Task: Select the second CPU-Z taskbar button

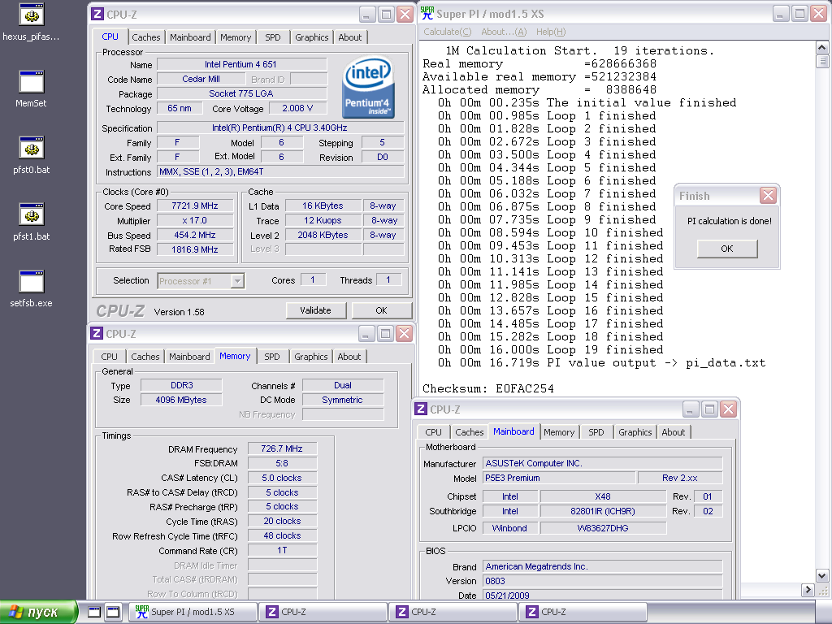Action: [453, 612]
